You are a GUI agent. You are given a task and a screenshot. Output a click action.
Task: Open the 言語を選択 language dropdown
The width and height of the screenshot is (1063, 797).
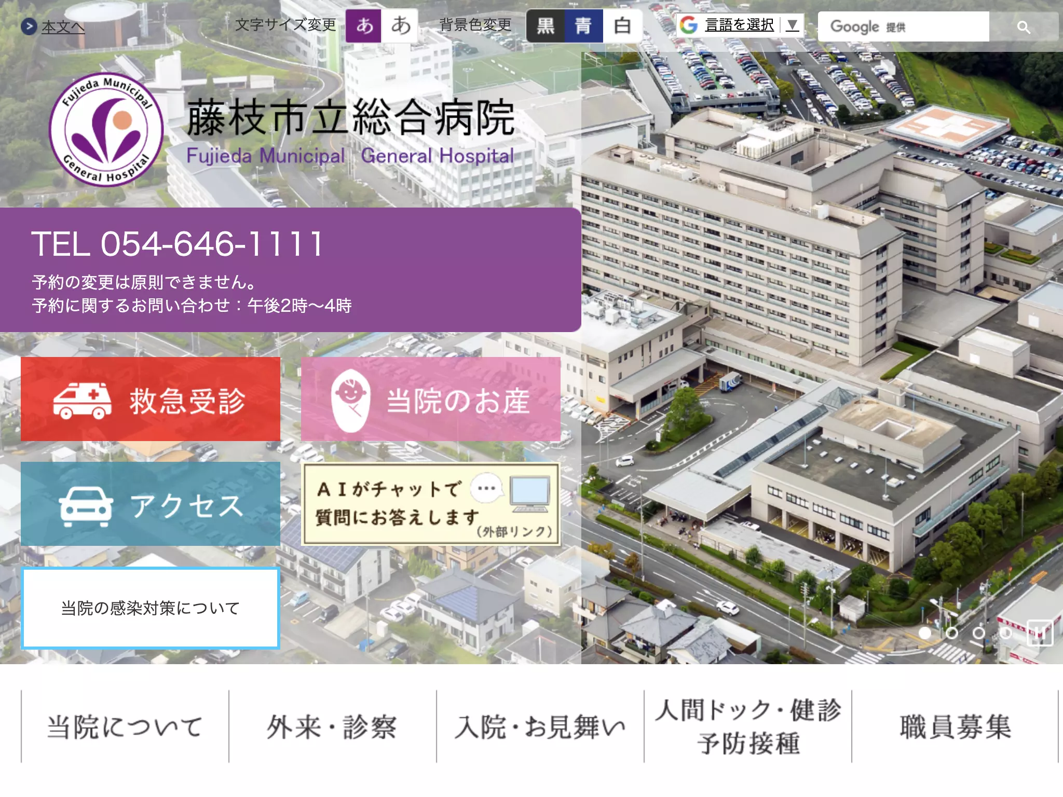coord(740,25)
